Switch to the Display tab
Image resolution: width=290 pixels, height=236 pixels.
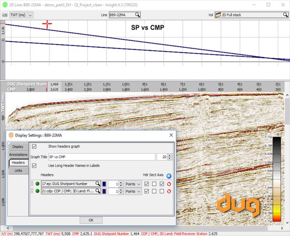tap(18, 147)
